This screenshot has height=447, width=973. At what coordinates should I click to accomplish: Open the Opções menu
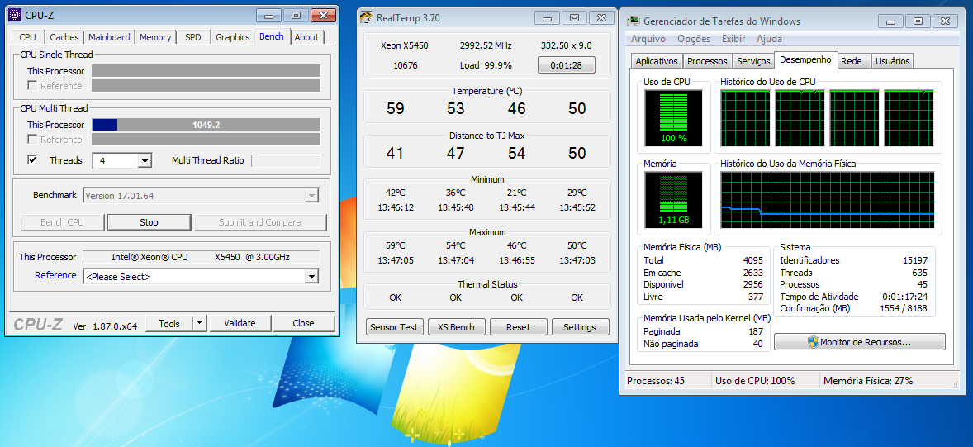click(x=694, y=39)
